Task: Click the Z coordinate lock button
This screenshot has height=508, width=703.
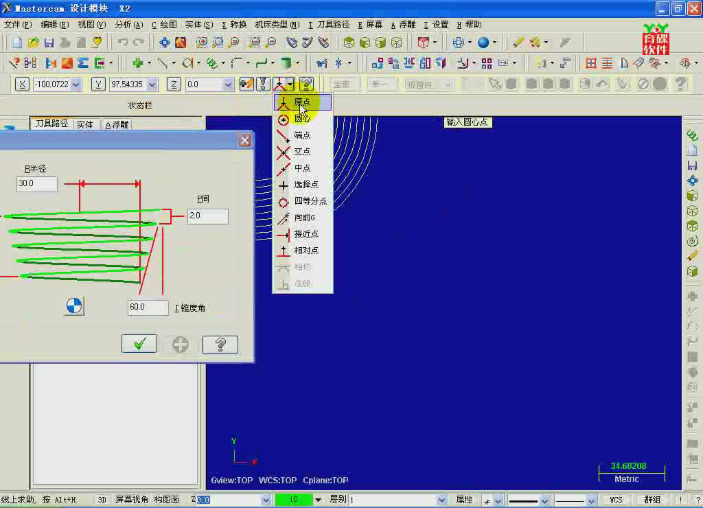Action: pos(174,84)
